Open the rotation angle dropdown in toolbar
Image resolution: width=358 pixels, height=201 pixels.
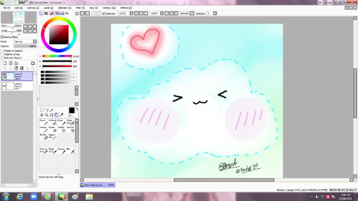tap(162, 14)
